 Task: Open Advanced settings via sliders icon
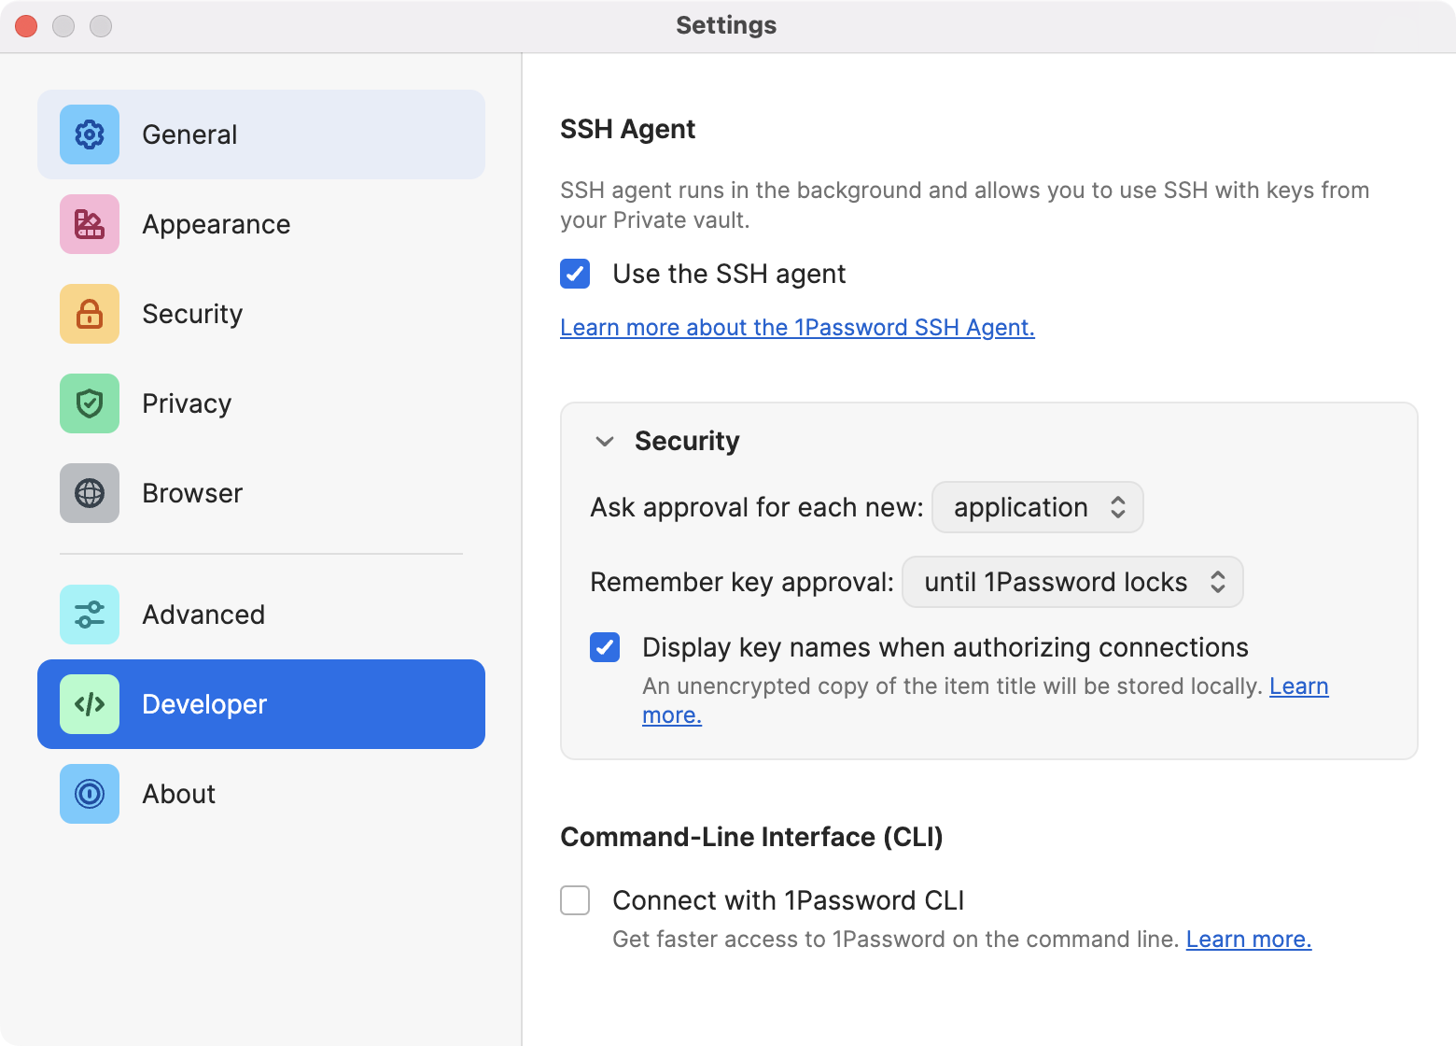click(x=89, y=615)
